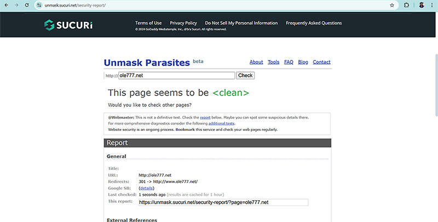The width and height of the screenshot is (438, 222).
Task: Open the Tools page link
Action: pos(273,62)
